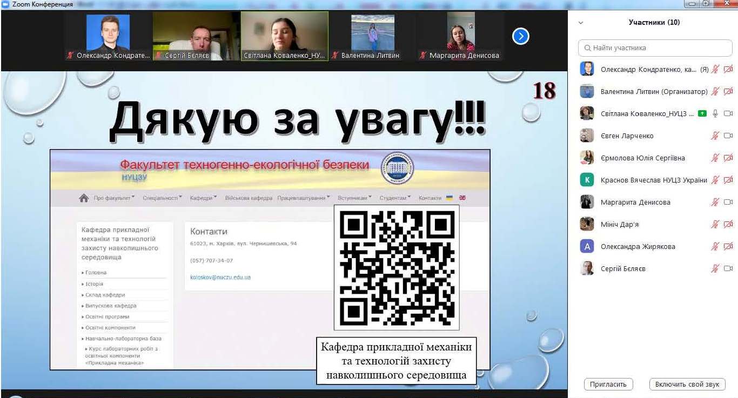Select Світлана Коваленко's video thumbnail
The width and height of the screenshot is (738, 398).
[x=284, y=36]
